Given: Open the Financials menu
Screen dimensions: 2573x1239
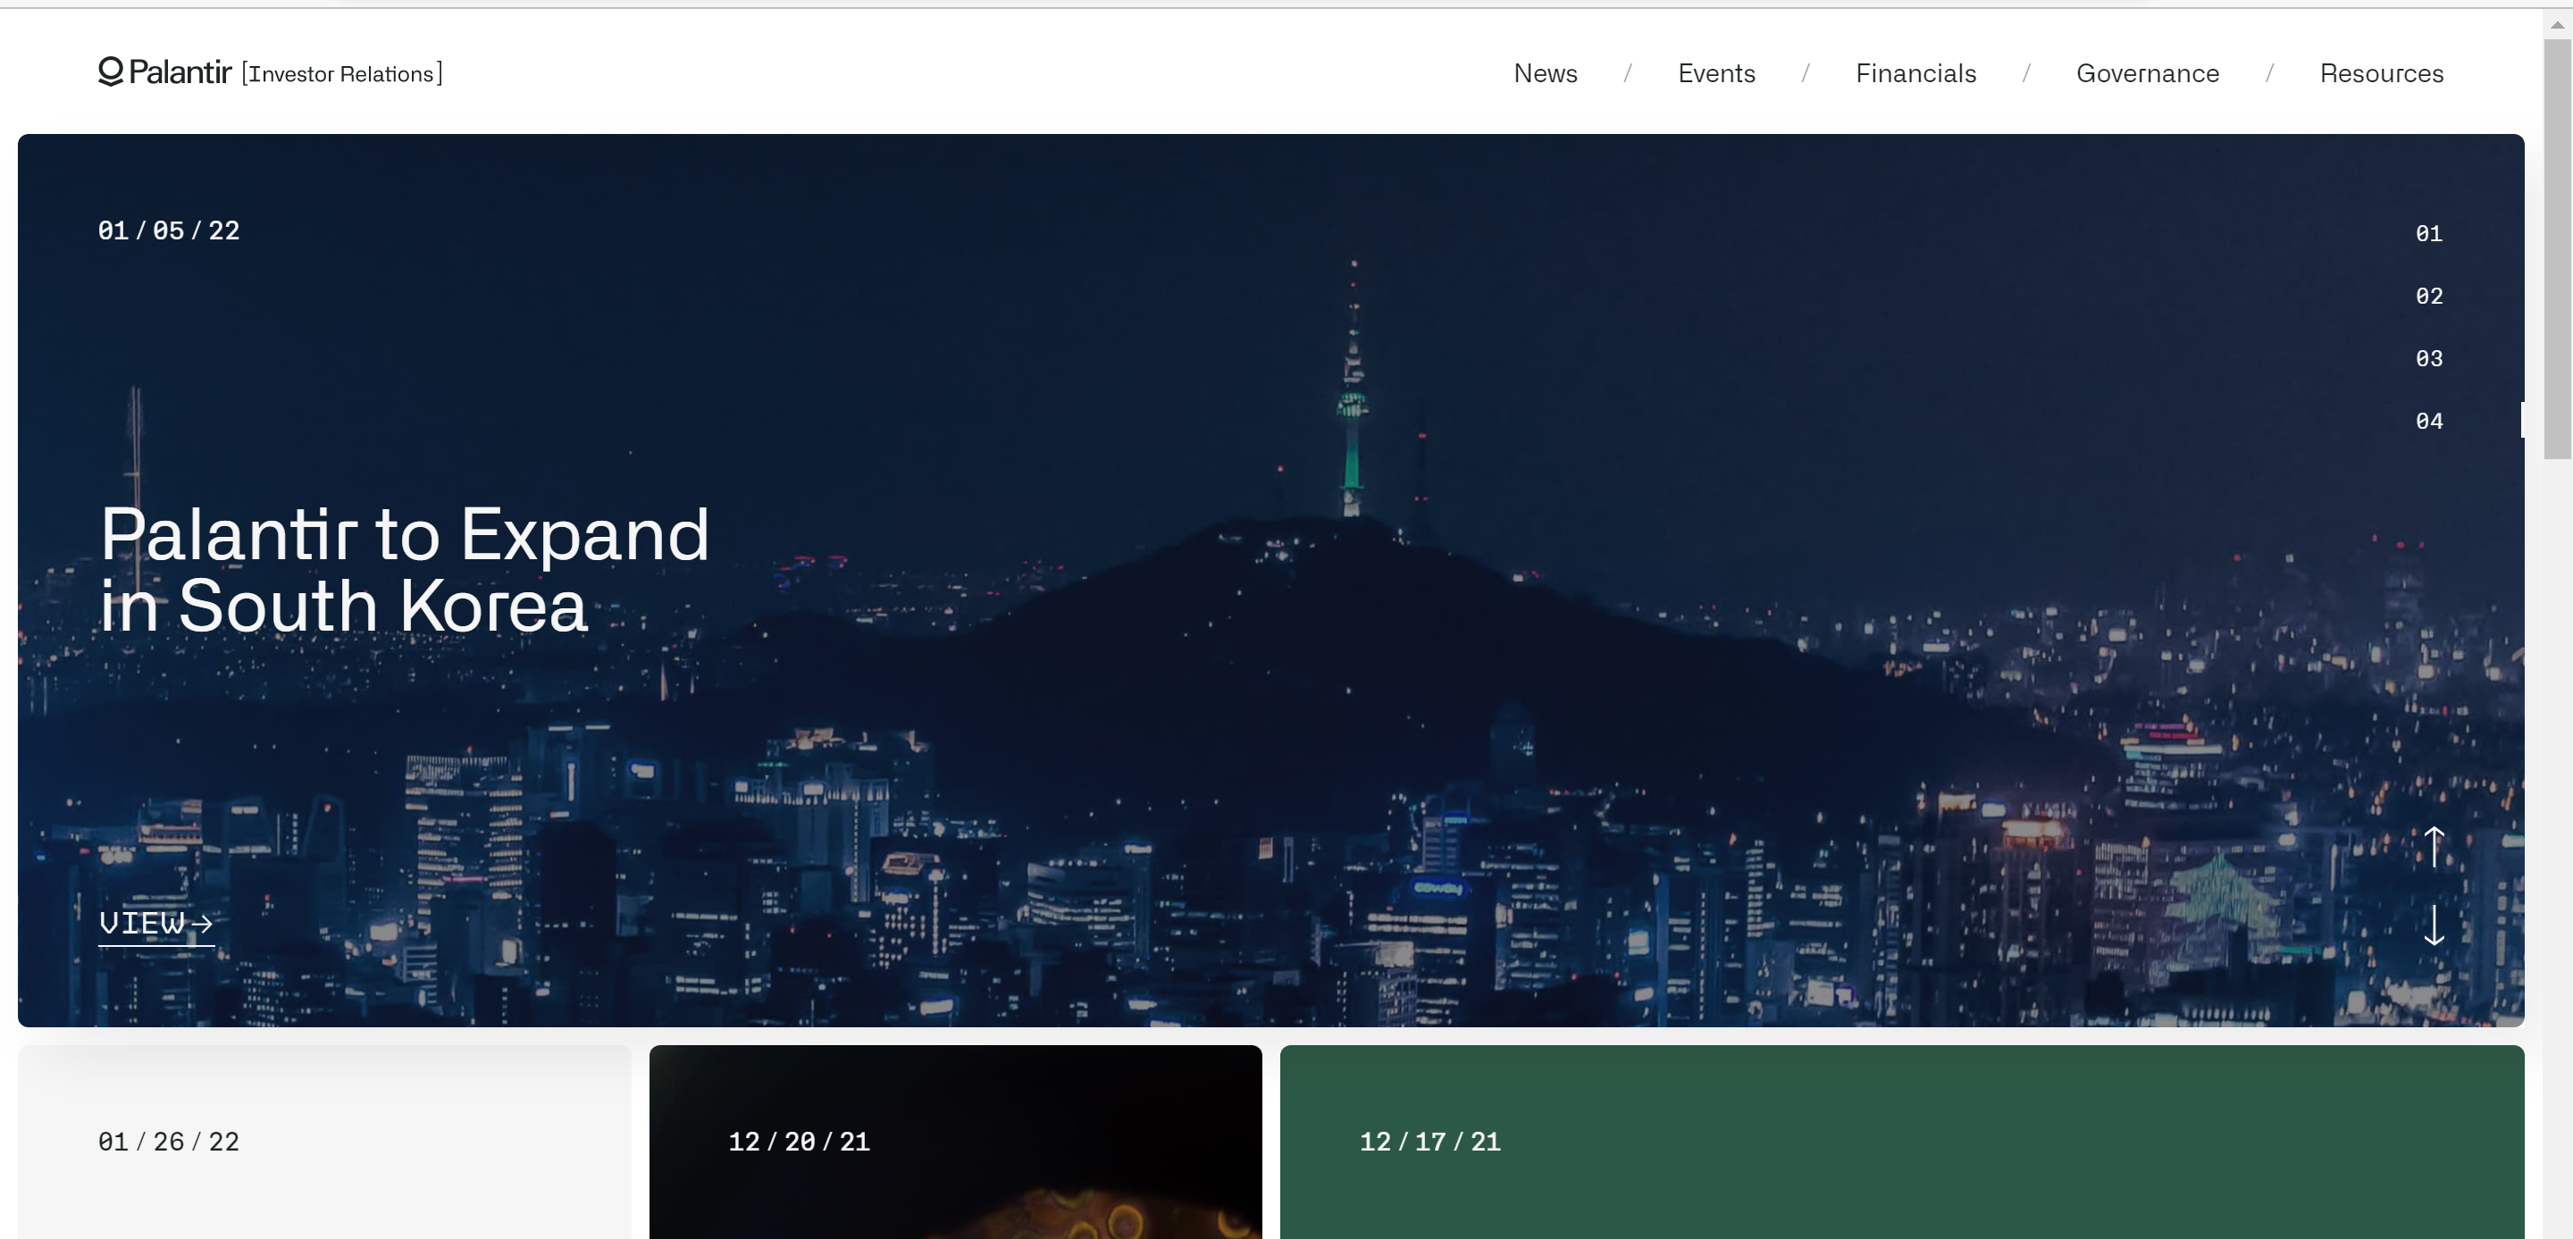Looking at the screenshot, I should pos(1915,74).
